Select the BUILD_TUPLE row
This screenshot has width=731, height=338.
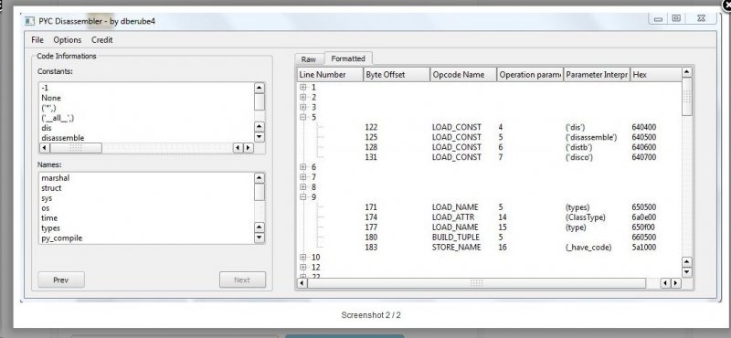(x=490, y=237)
